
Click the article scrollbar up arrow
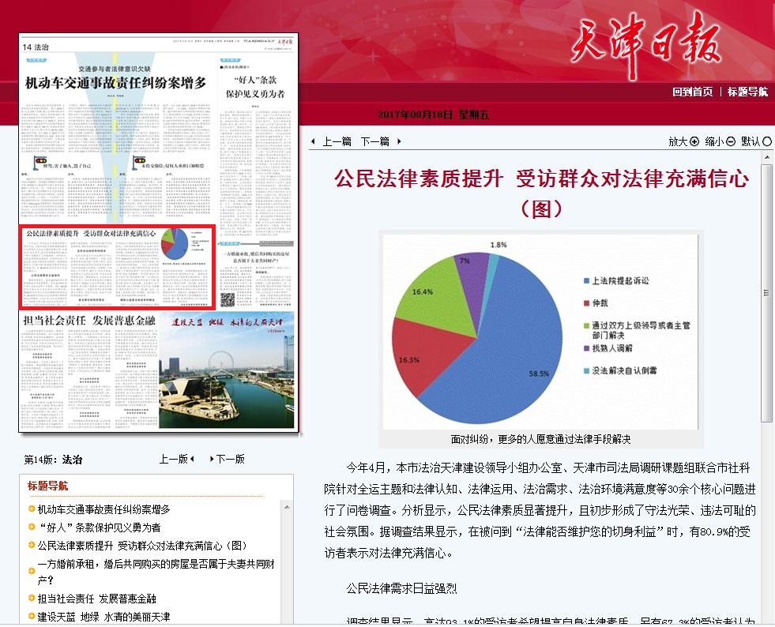click(766, 158)
